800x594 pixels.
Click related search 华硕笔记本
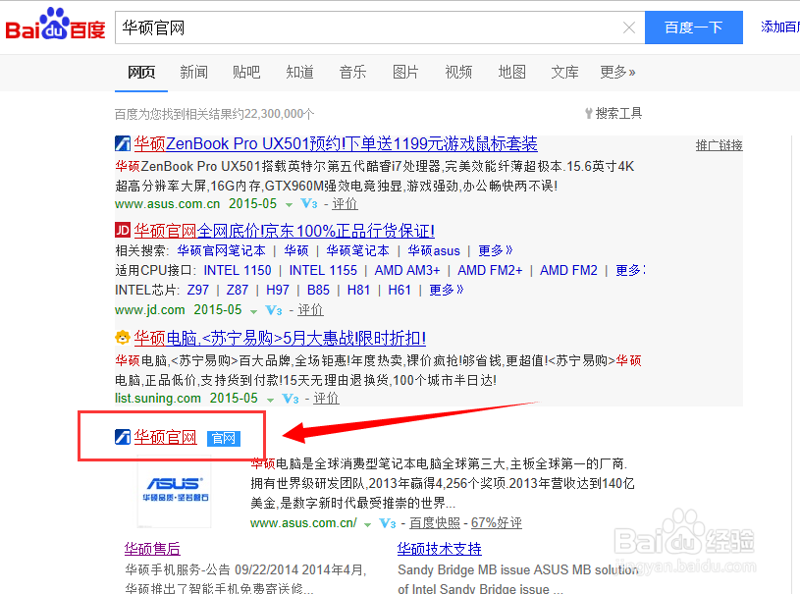click(357, 250)
